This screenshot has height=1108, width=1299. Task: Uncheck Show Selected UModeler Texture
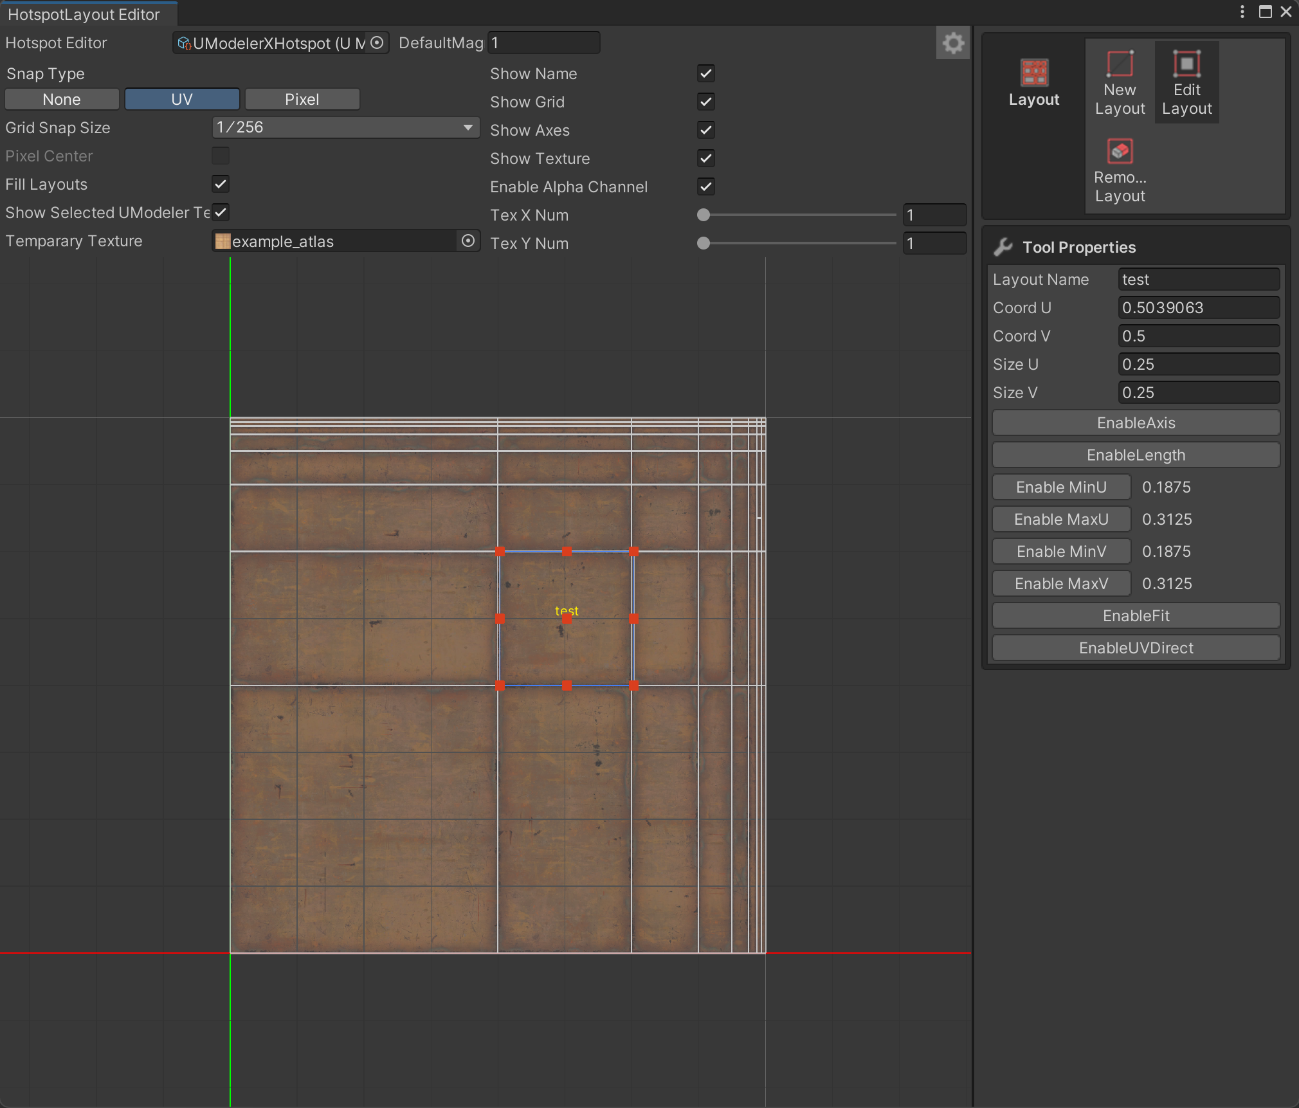(x=221, y=212)
